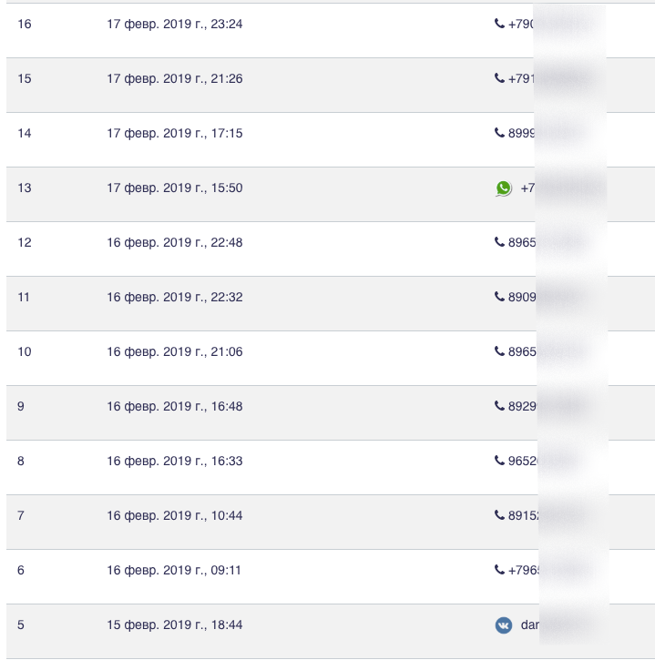Select the date 17 февр. 2019 г., 23:24
Image resolution: width=655 pixels, height=660 pixels.
click(174, 25)
